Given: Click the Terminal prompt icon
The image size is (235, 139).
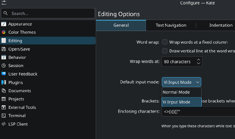Looking at the screenshot, I should (4, 116).
